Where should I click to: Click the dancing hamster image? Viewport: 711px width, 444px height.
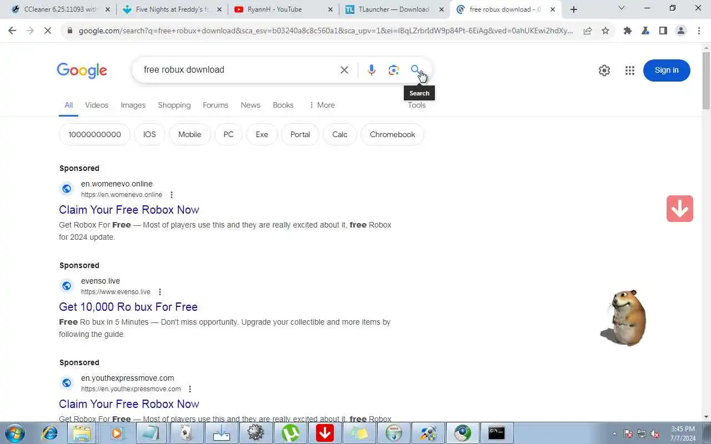pyautogui.click(x=623, y=317)
